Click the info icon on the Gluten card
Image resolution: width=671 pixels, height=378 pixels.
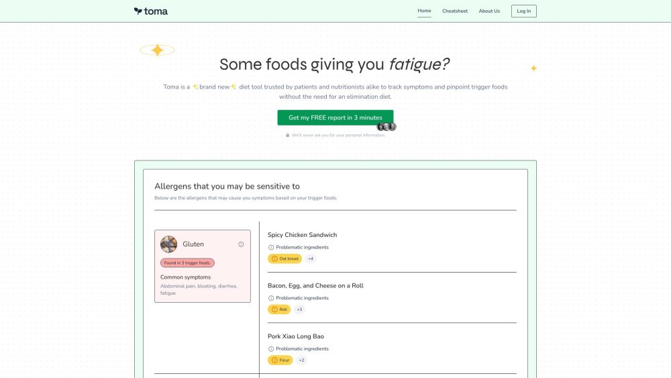pyautogui.click(x=241, y=244)
